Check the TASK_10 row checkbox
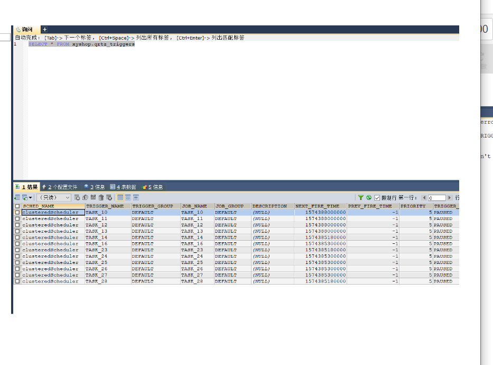 point(17,213)
